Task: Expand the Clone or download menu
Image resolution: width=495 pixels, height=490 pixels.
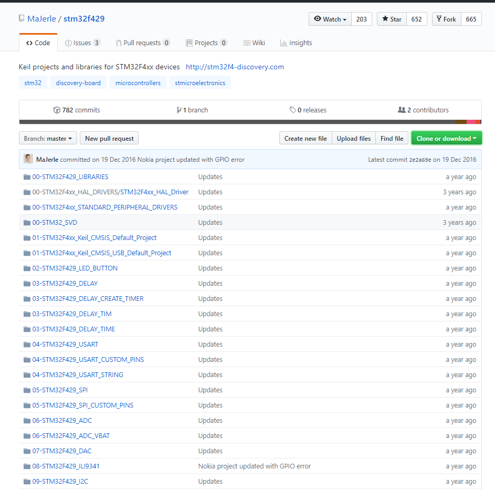Action: point(446,138)
